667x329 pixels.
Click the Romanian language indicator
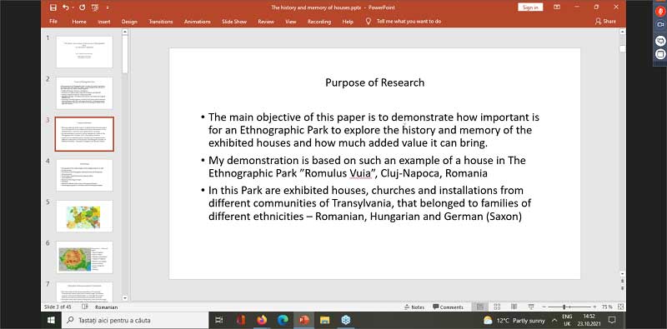[107, 307]
